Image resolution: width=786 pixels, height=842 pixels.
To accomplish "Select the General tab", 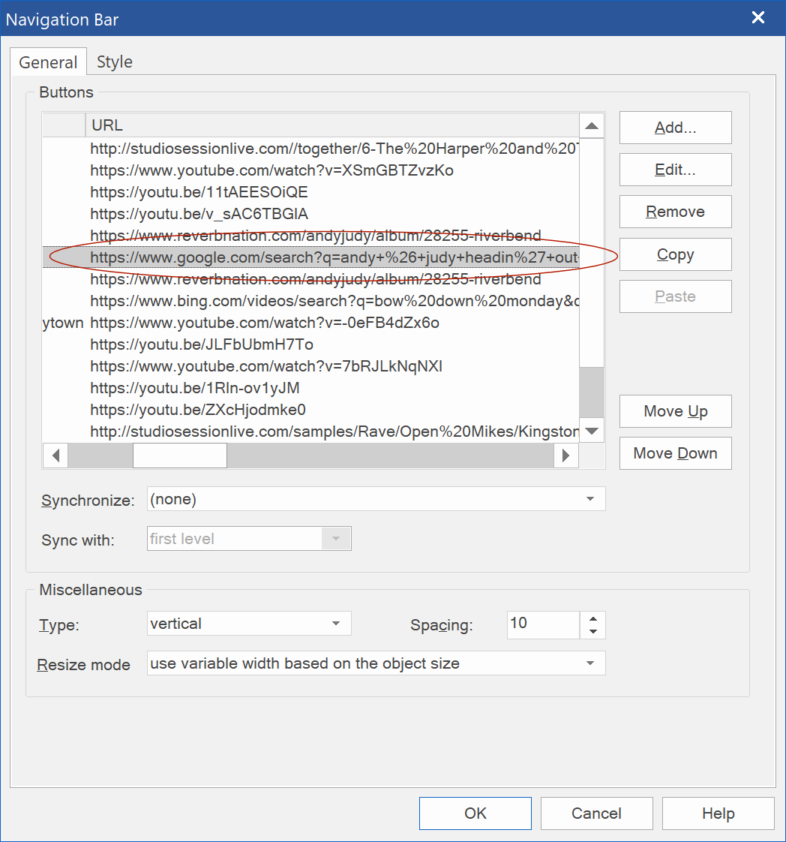I will tap(48, 62).
